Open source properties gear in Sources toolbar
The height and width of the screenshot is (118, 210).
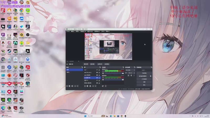tap(90, 86)
